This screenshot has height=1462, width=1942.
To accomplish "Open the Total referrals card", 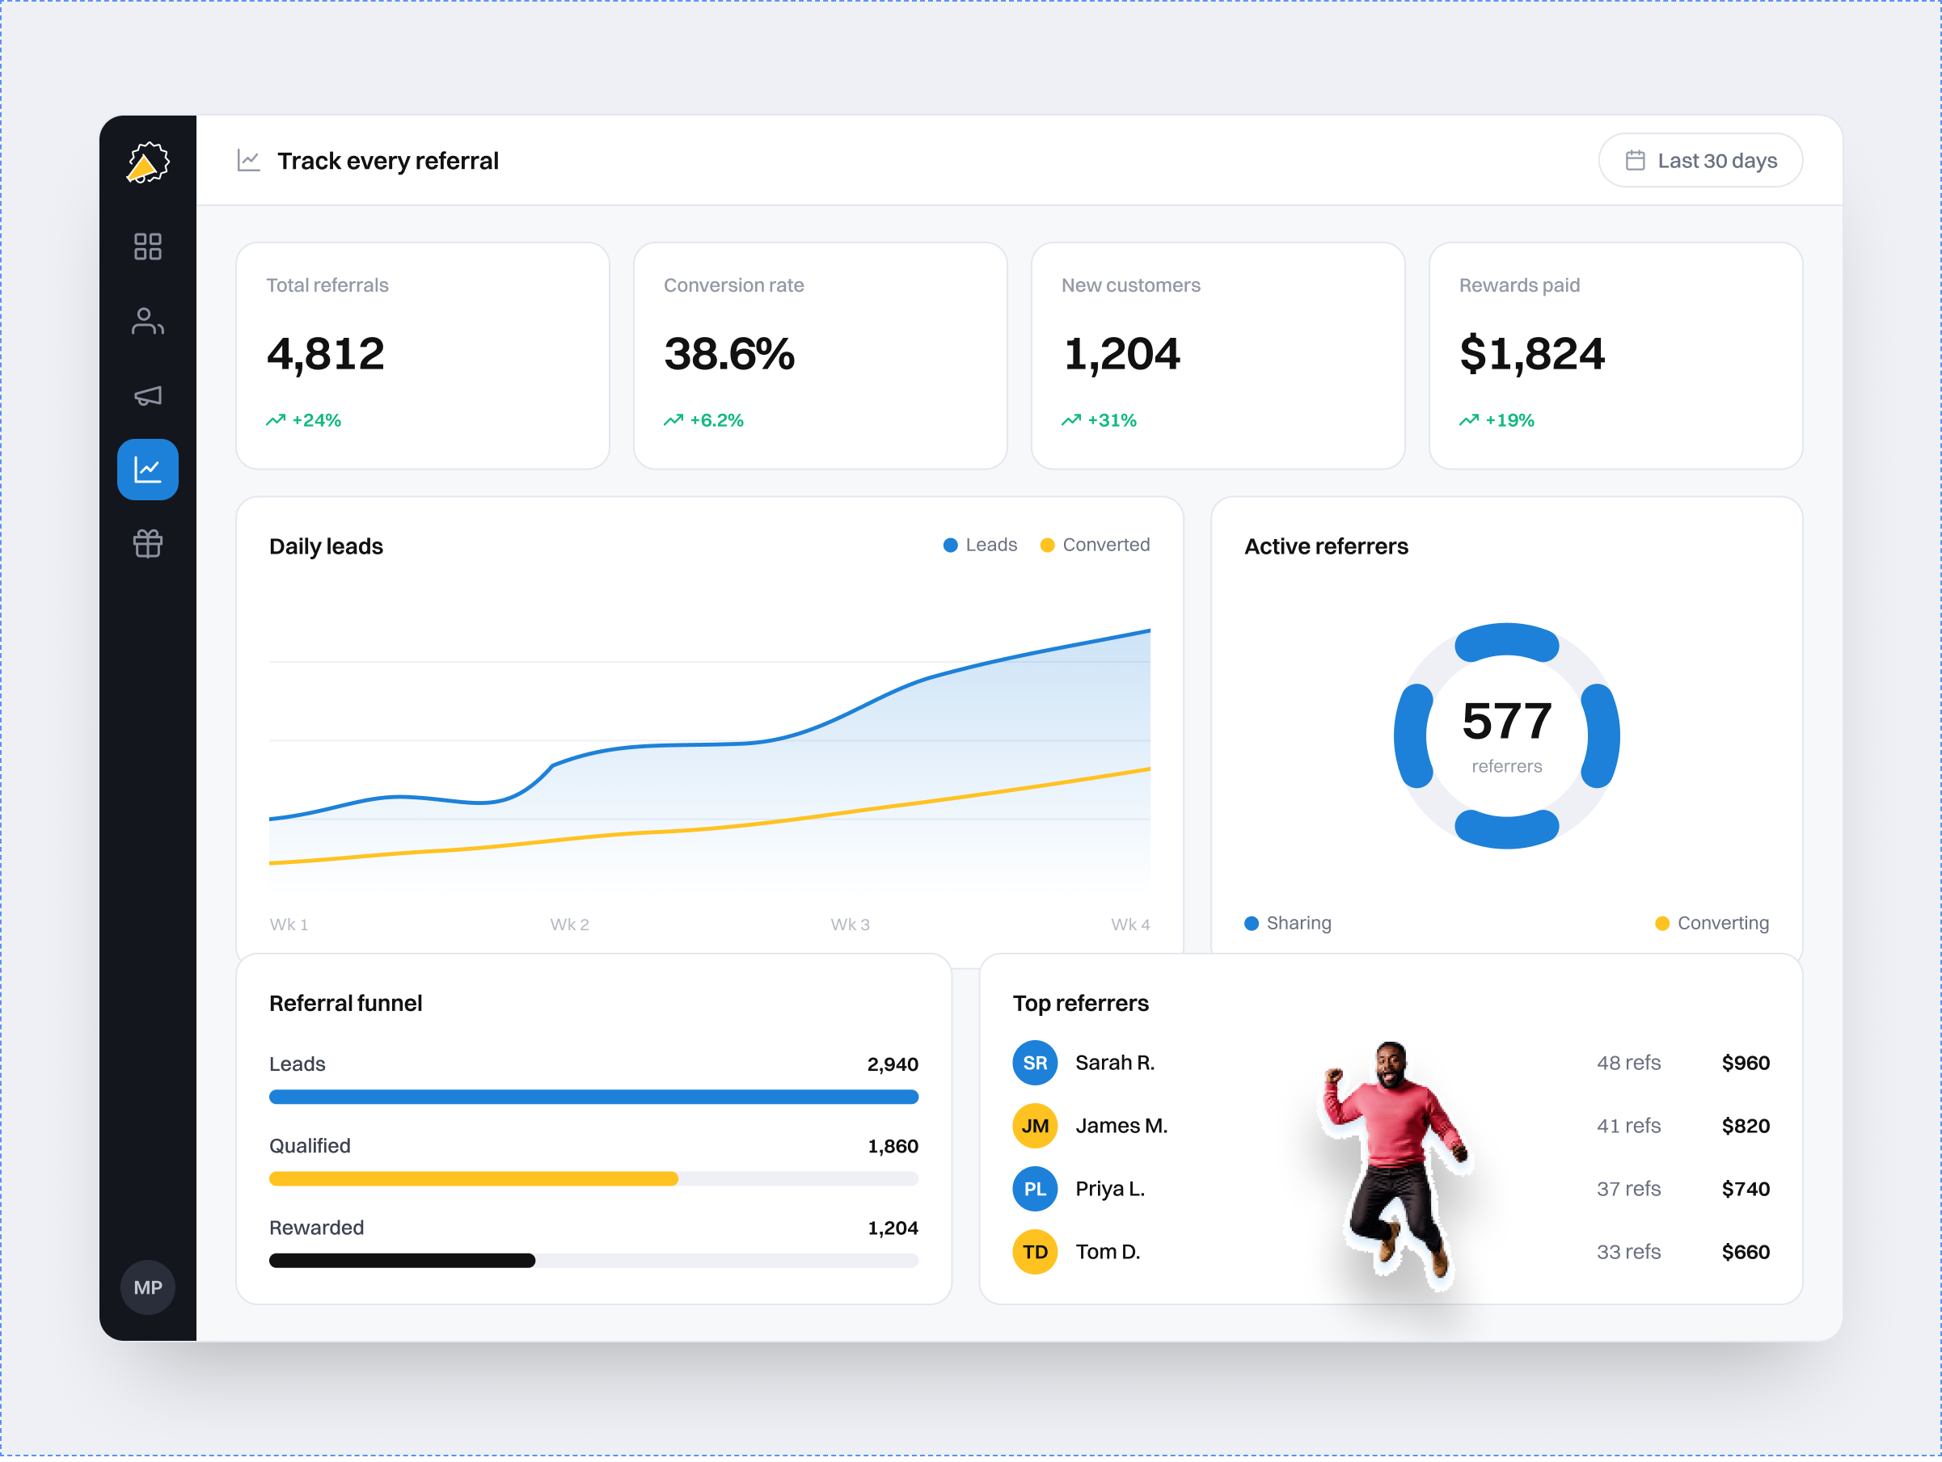I will pyautogui.click(x=424, y=357).
